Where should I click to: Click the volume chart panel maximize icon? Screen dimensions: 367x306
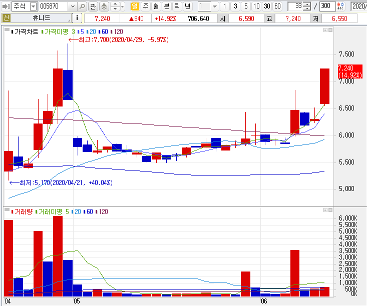(x=325, y=210)
